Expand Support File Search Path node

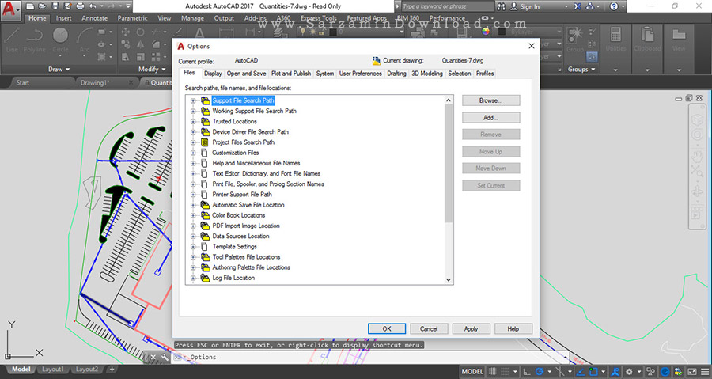tap(193, 100)
